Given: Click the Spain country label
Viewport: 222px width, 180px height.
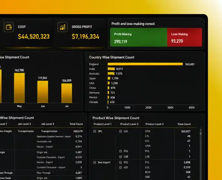Looking at the screenshot, I should pyautogui.click(x=93, y=78).
